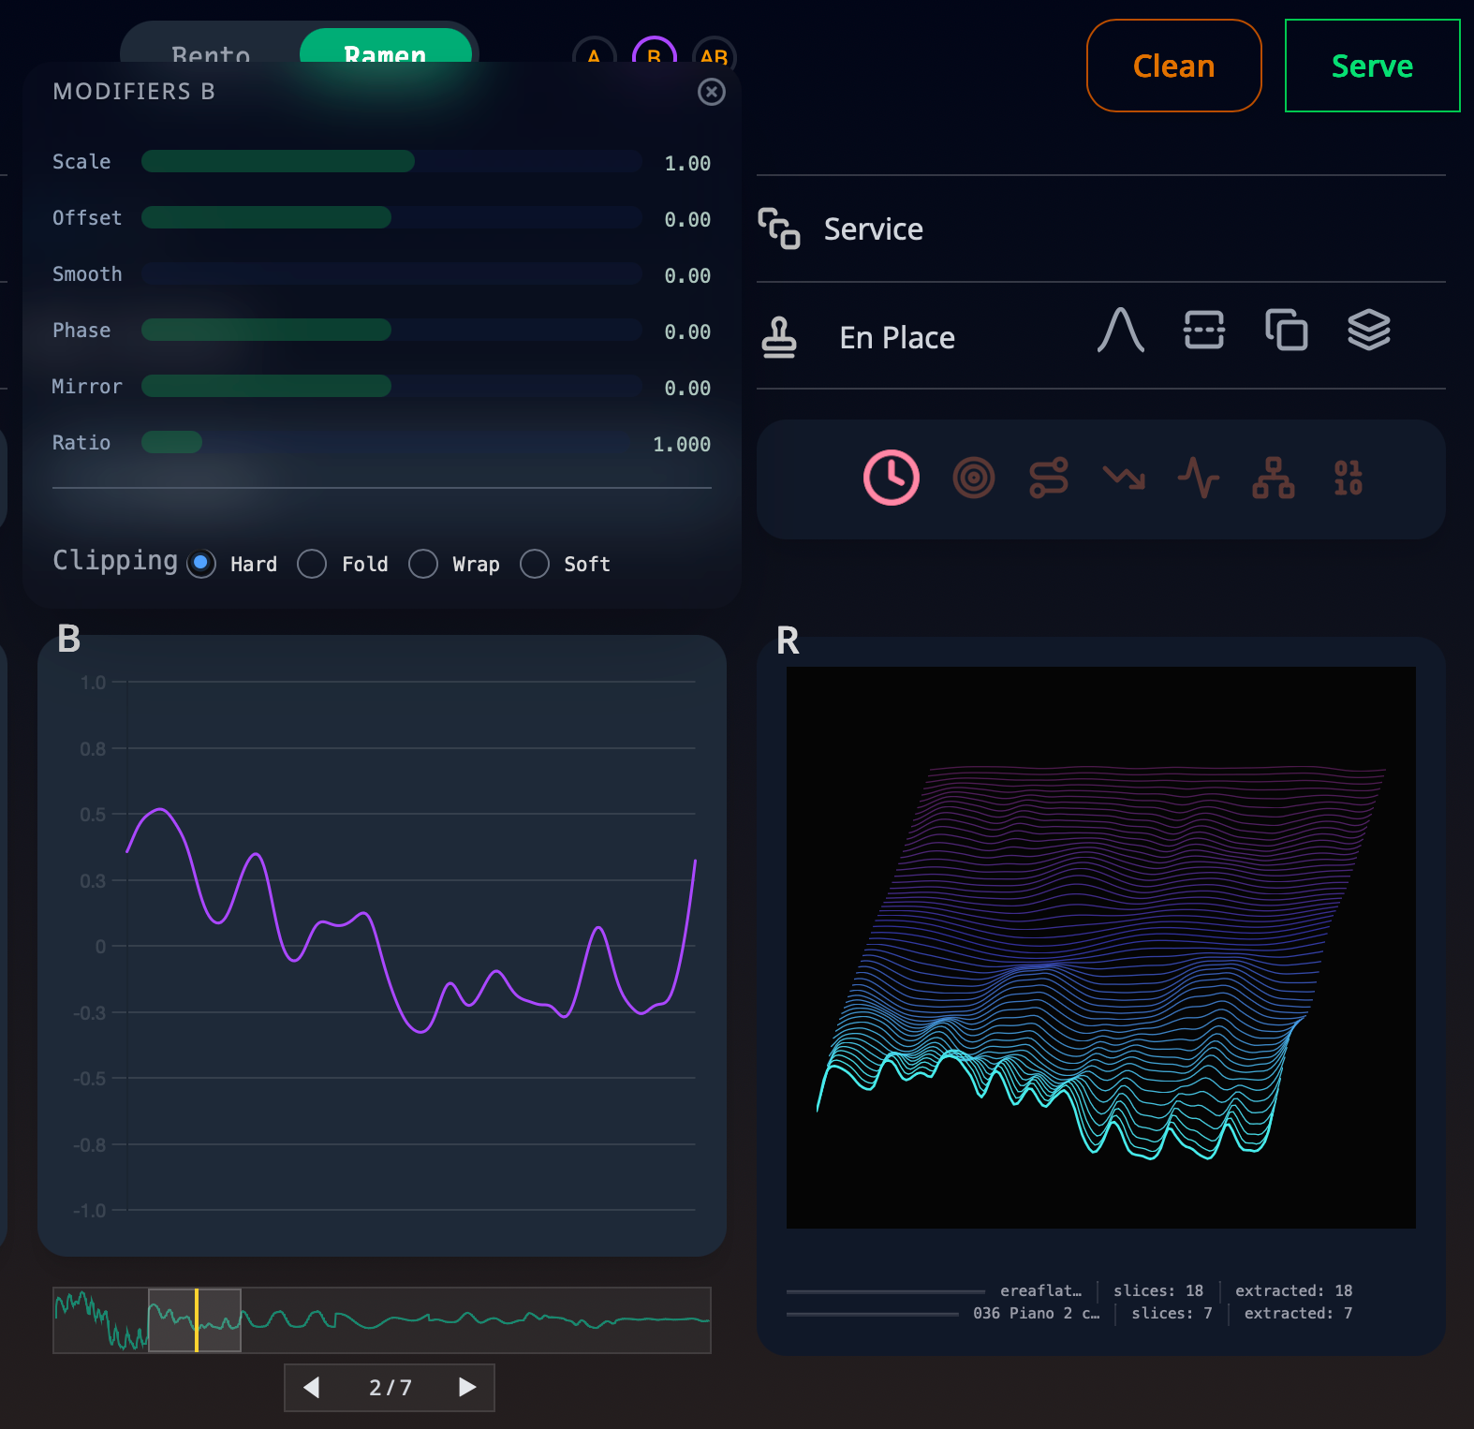Click the 2 / 7 slice counter
This screenshot has width=1474, height=1429.
390,1387
